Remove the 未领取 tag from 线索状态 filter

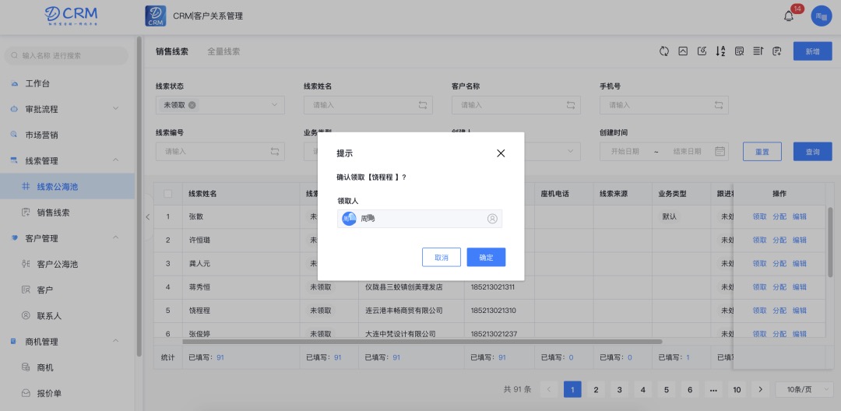coord(192,105)
